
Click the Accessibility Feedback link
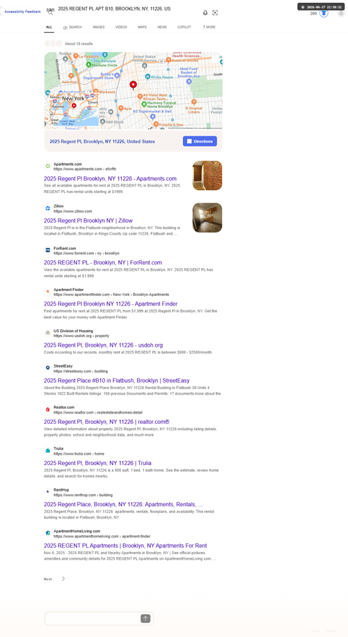22,12
